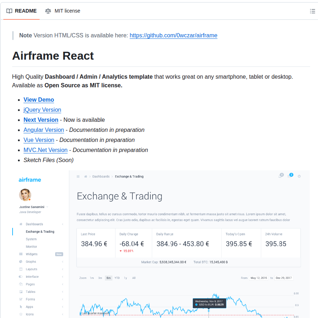
Task: Click the power logout icon
Action: [x=299, y=176]
